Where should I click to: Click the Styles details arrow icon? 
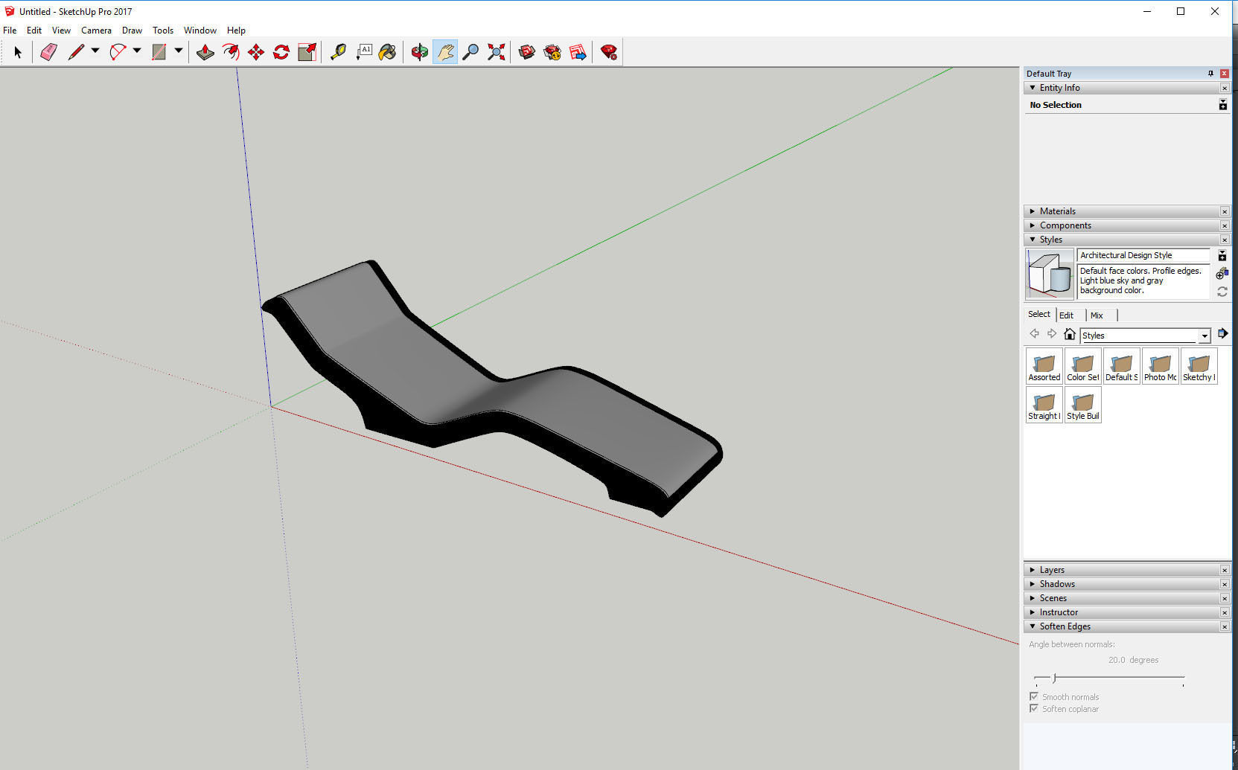coord(1222,333)
